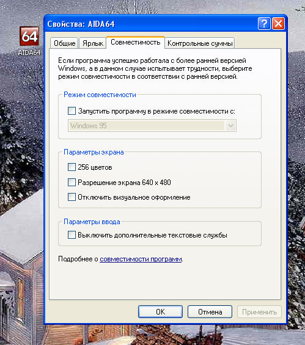This screenshot has width=305, height=345.
Task: Close the AIDA64 properties dialog
Action: click(x=278, y=23)
